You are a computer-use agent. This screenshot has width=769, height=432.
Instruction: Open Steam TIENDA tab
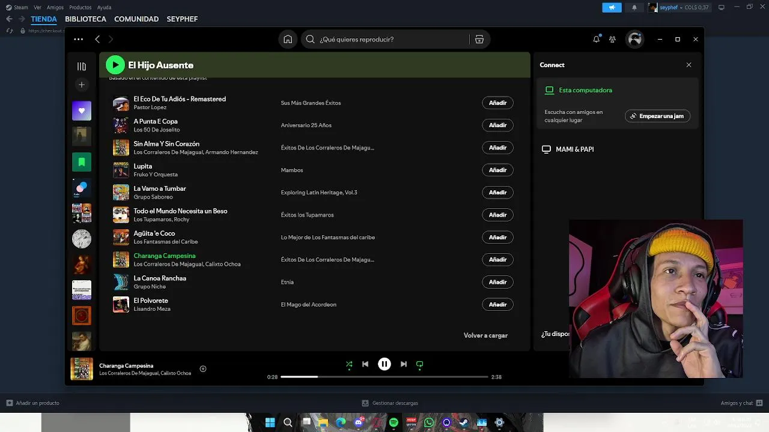click(44, 19)
